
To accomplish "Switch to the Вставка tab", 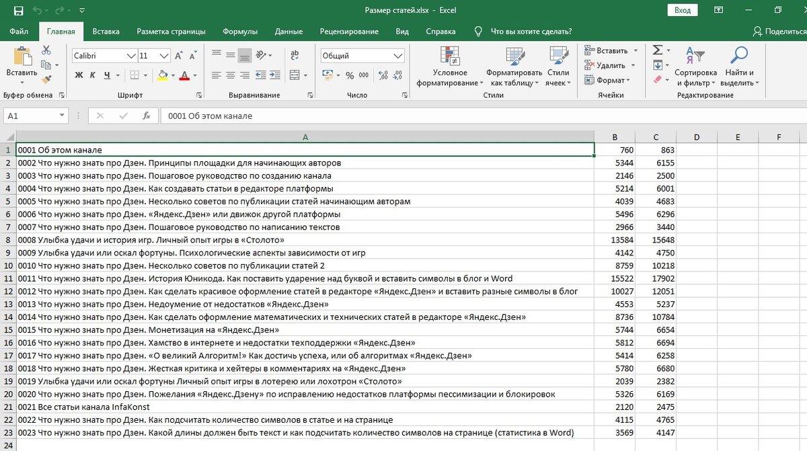I will tap(106, 31).
